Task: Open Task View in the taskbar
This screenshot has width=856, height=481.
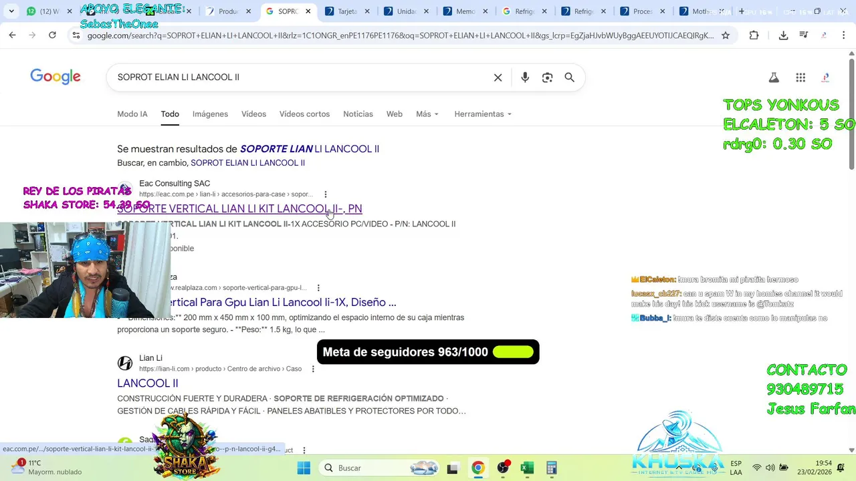Action: (452, 468)
